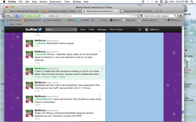Switch to Email - Montana State University tab
The height and width of the screenshot is (122, 196).
pos(24,11)
